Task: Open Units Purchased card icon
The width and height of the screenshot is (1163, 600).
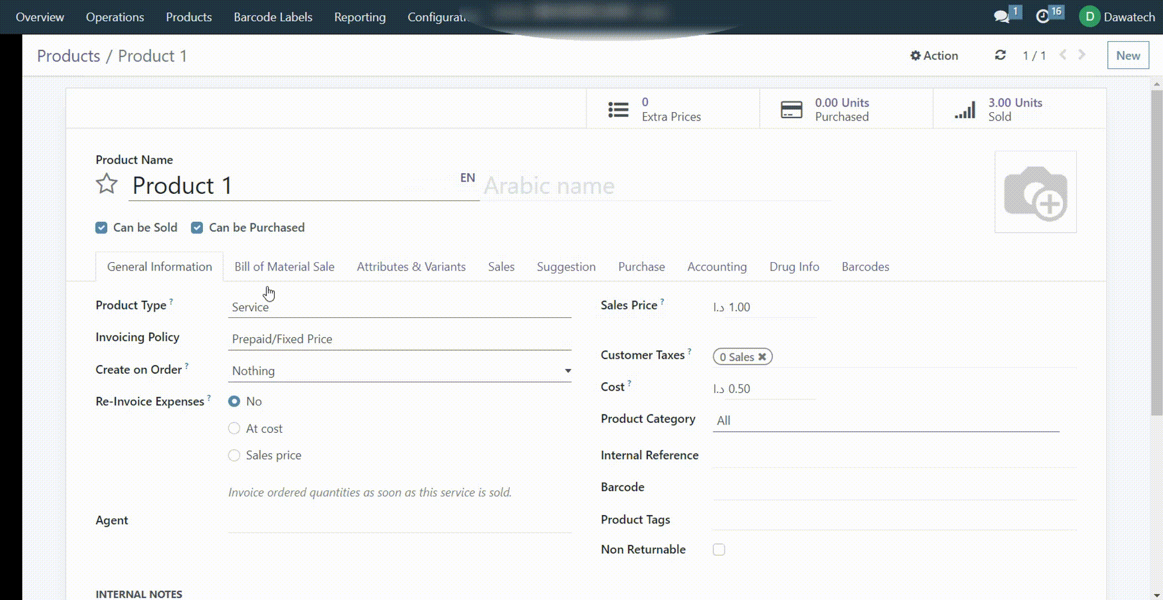Action: [x=791, y=109]
